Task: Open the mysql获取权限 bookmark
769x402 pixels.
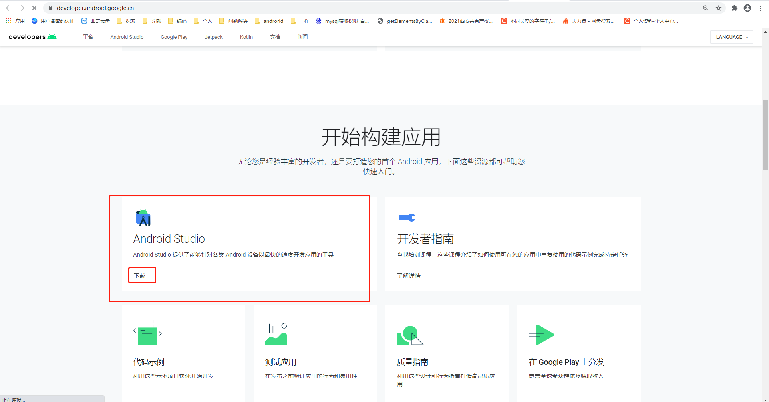Action: point(343,21)
